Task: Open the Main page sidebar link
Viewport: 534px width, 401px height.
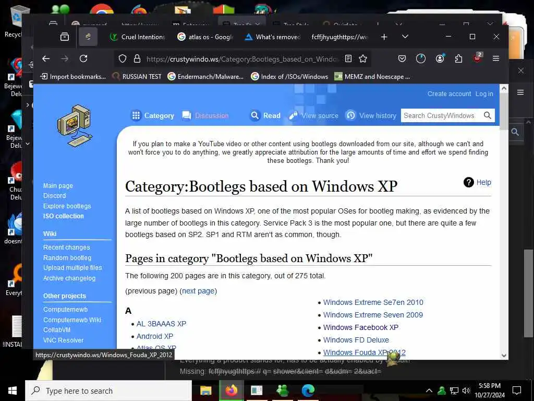Action: (x=58, y=185)
